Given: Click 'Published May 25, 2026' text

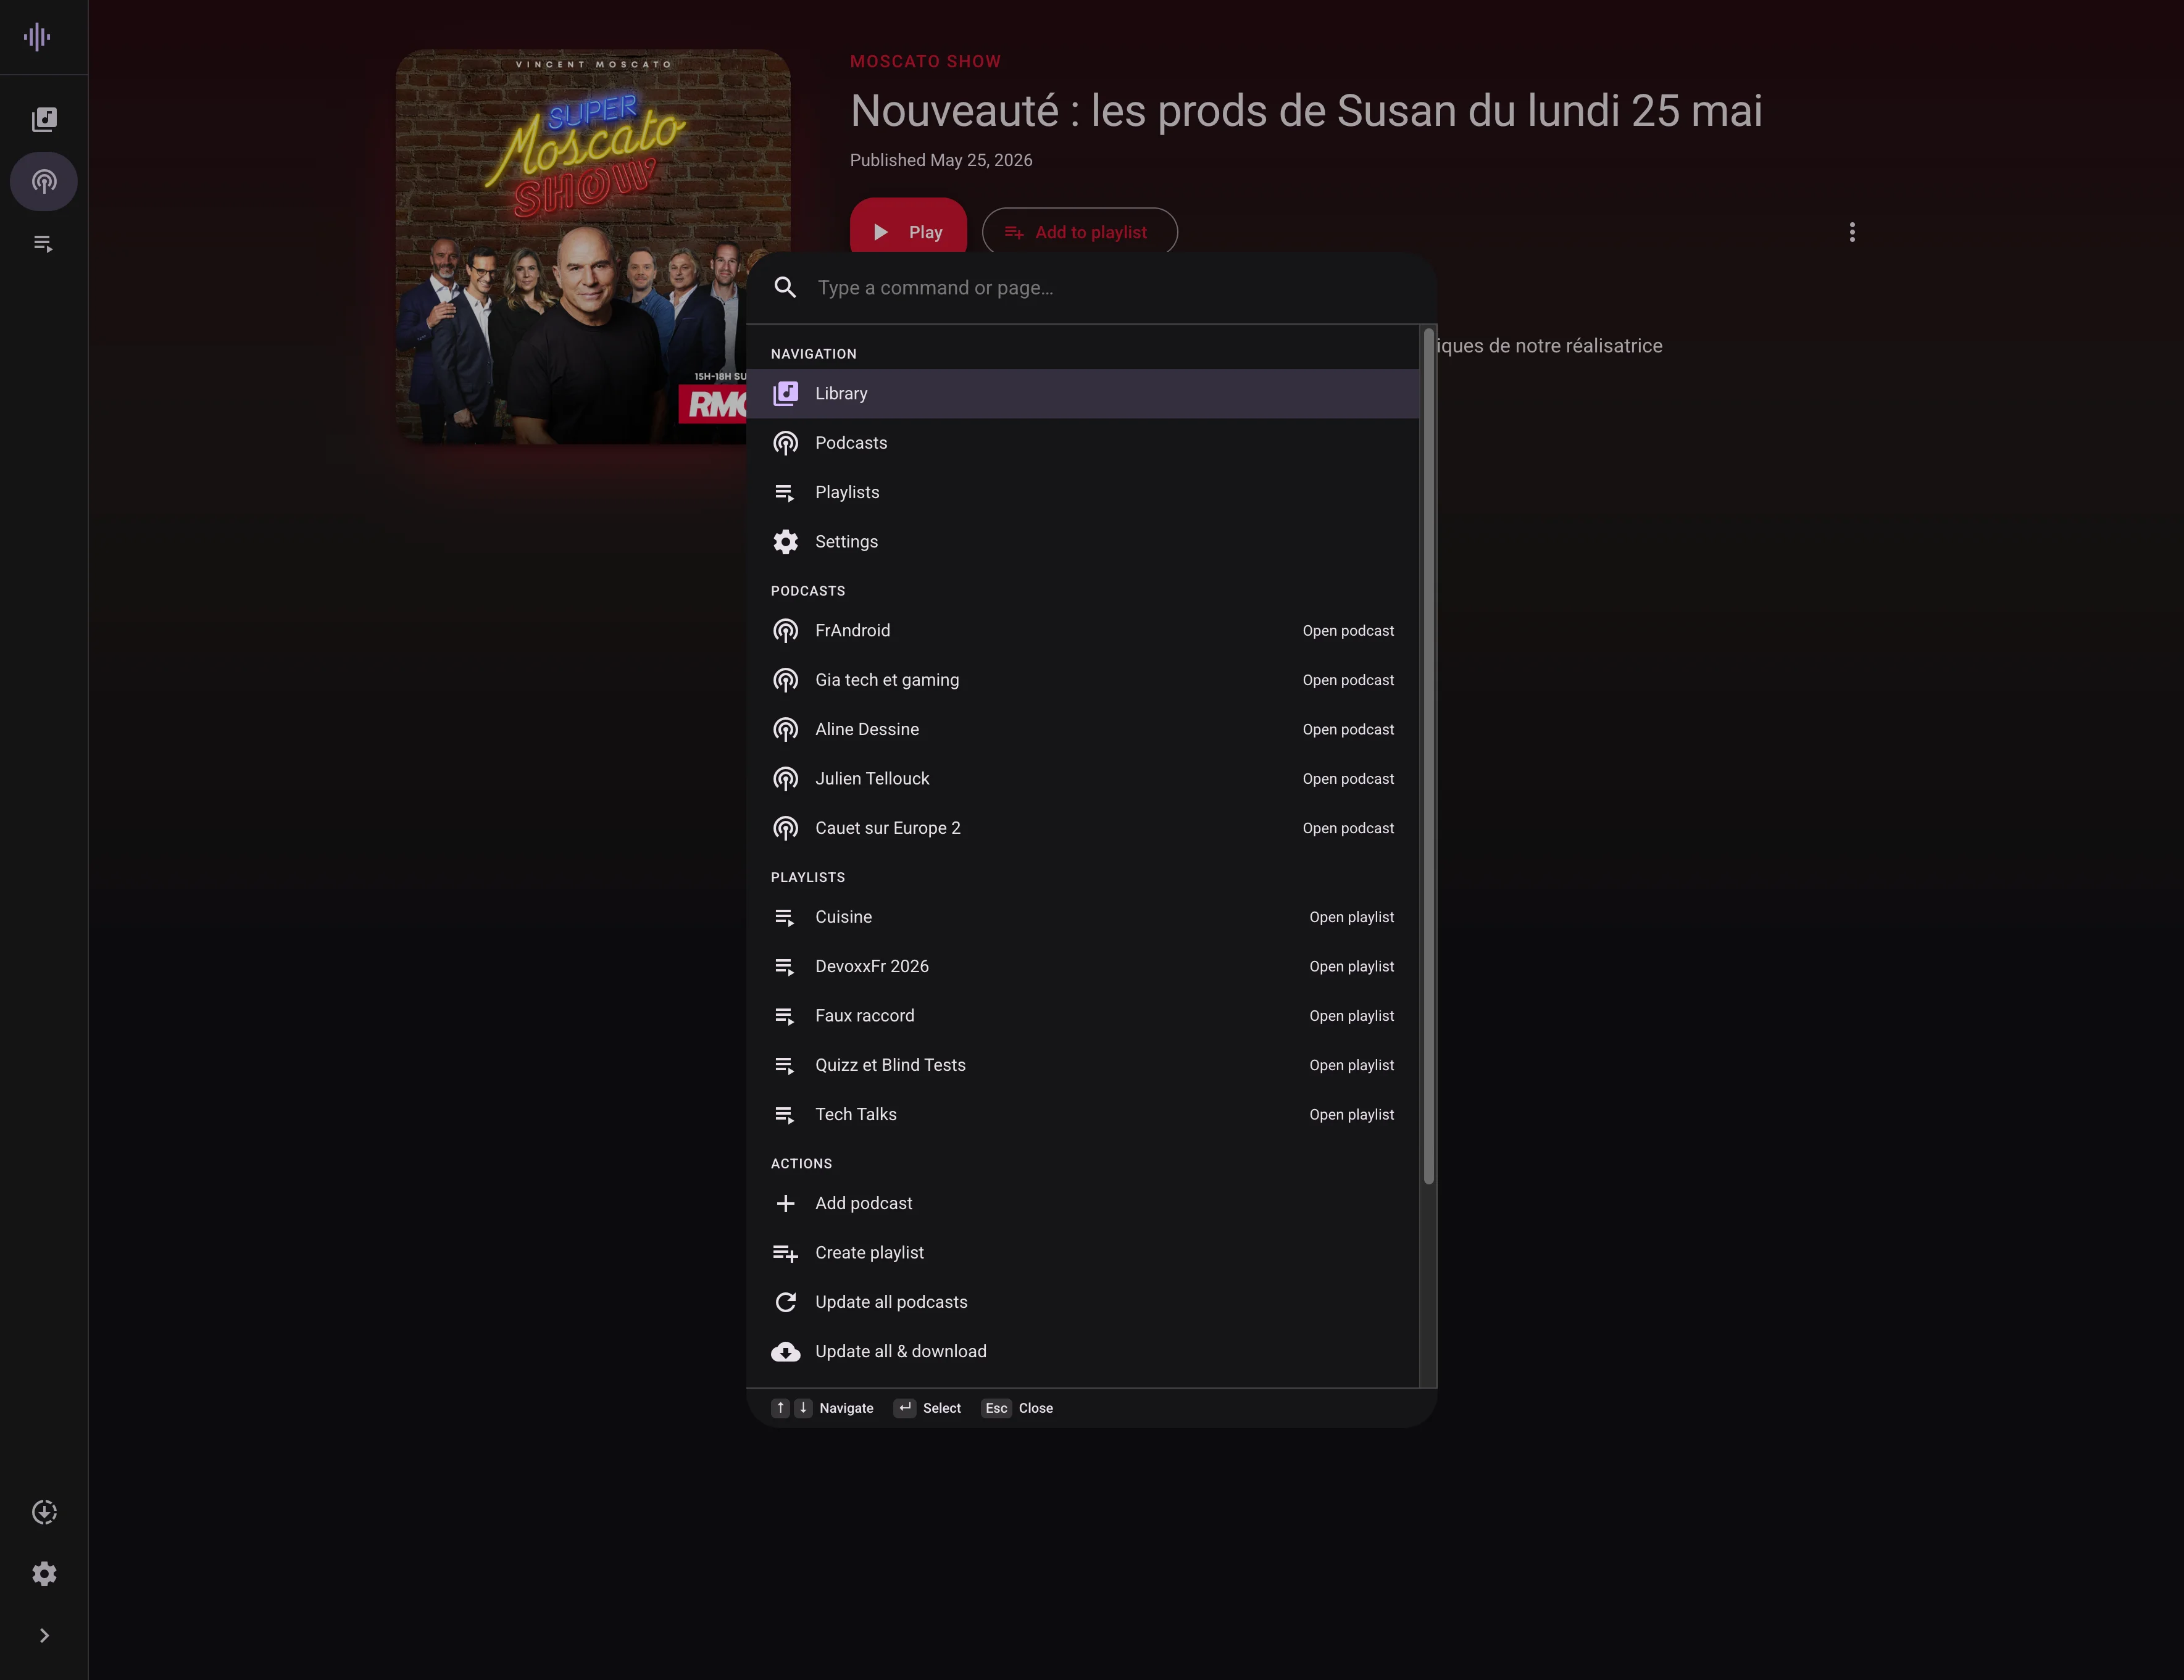Looking at the screenshot, I should 941,160.
